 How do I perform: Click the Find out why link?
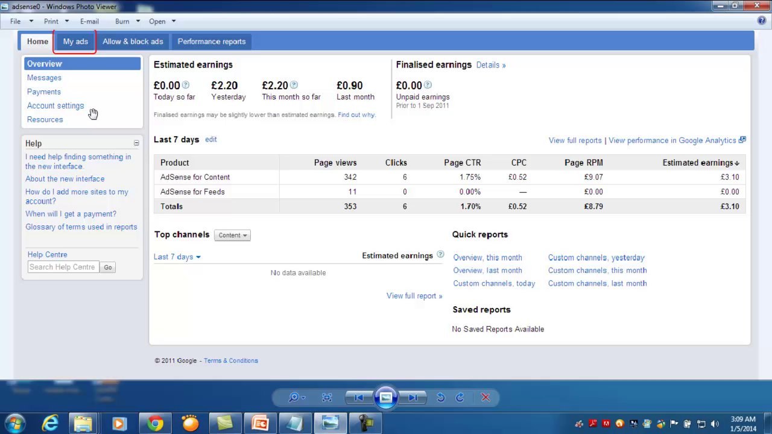click(356, 115)
